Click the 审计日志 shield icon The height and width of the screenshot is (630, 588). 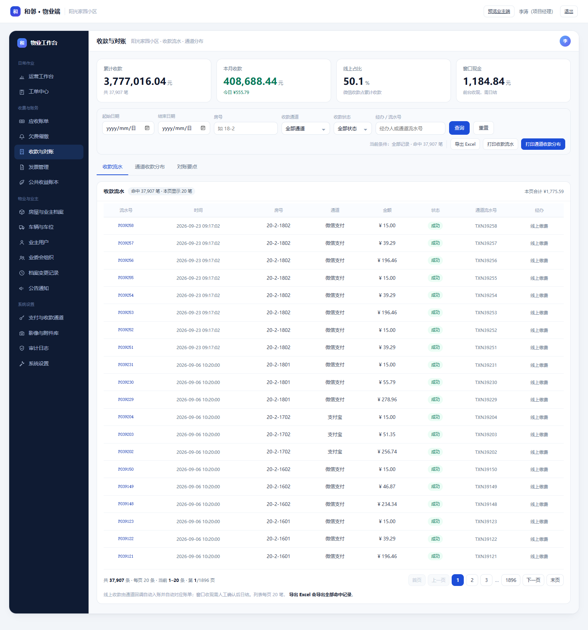tap(22, 348)
